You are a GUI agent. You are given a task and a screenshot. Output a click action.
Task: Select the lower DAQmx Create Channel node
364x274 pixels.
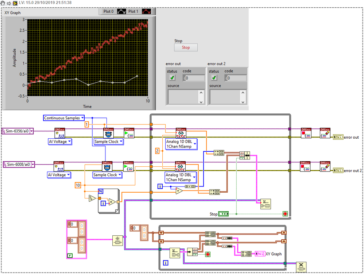click(x=59, y=166)
